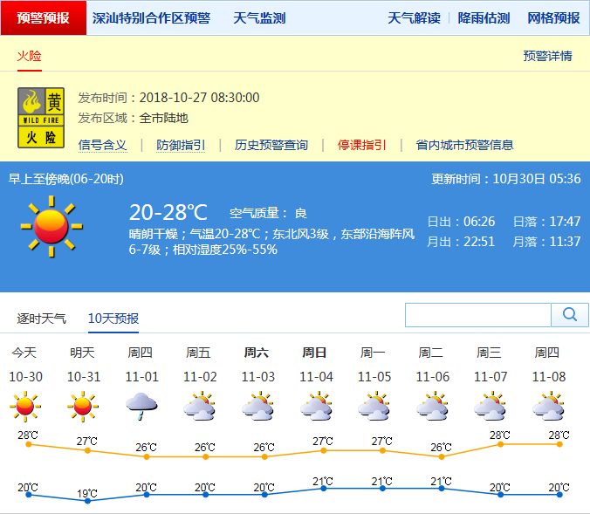Open the 历史预警查询 link

point(271,145)
